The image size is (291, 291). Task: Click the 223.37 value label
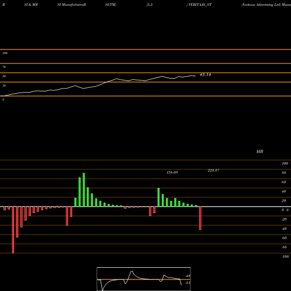point(214,171)
